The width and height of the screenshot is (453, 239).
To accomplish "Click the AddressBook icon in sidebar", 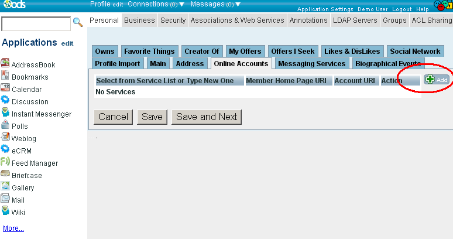I will point(5,63).
